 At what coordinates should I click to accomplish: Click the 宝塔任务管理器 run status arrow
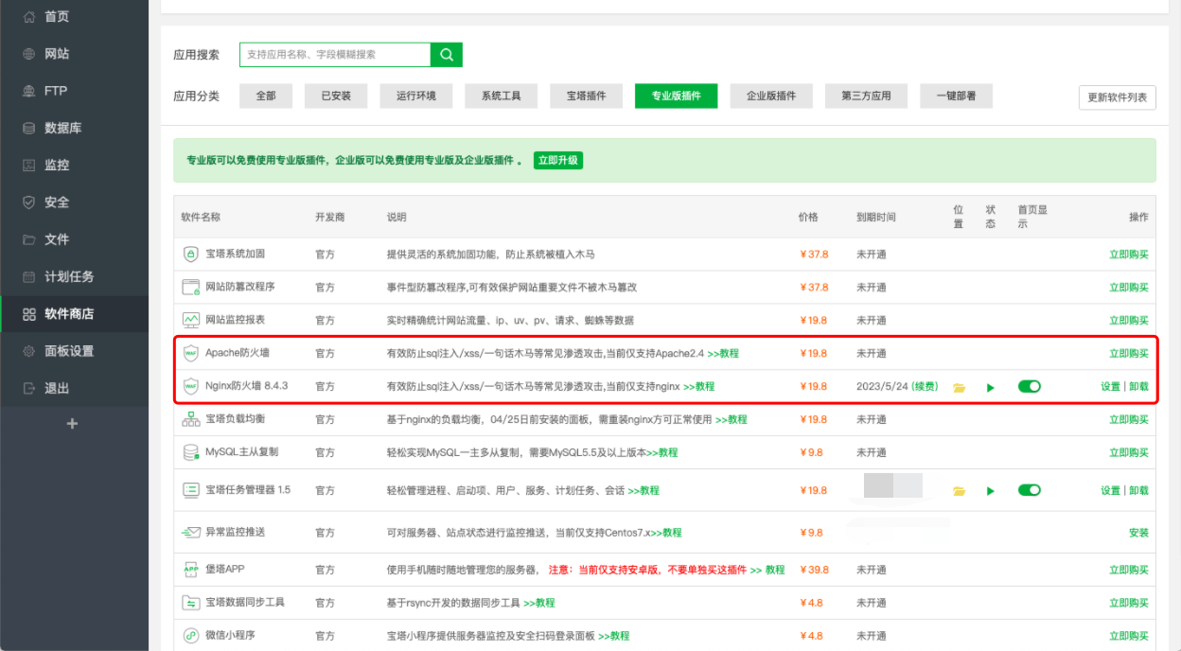991,491
